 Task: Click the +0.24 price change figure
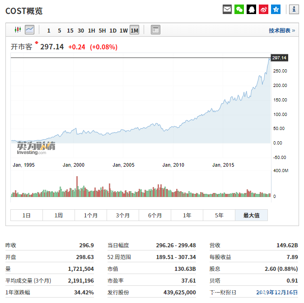(x=77, y=47)
